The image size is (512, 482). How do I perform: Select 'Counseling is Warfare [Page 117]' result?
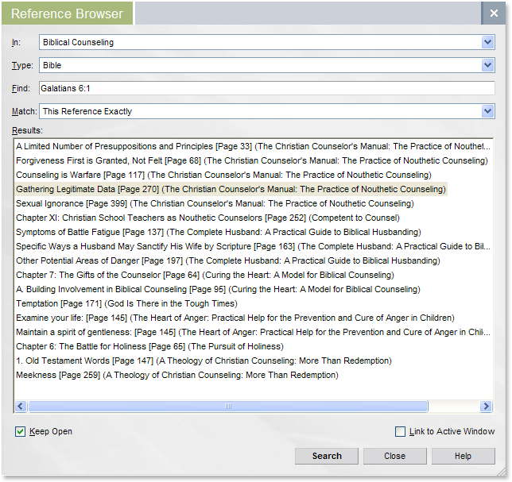click(223, 175)
